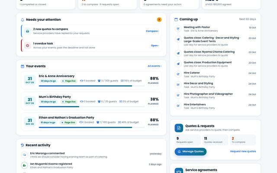The height and width of the screenshot is (173, 277).
Task: Click the Page live badge on Graduation Party
Action: point(68,122)
